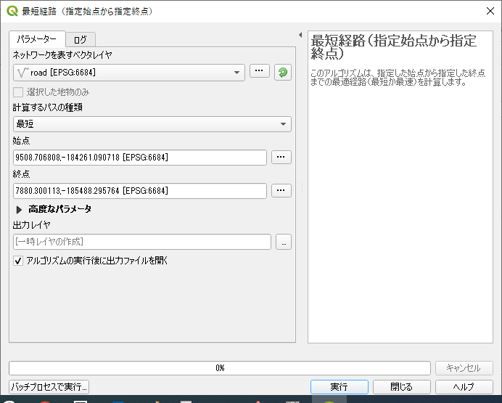
Task: Click the バッチプロセスで実行 button
Action: pyautogui.click(x=49, y=387)
